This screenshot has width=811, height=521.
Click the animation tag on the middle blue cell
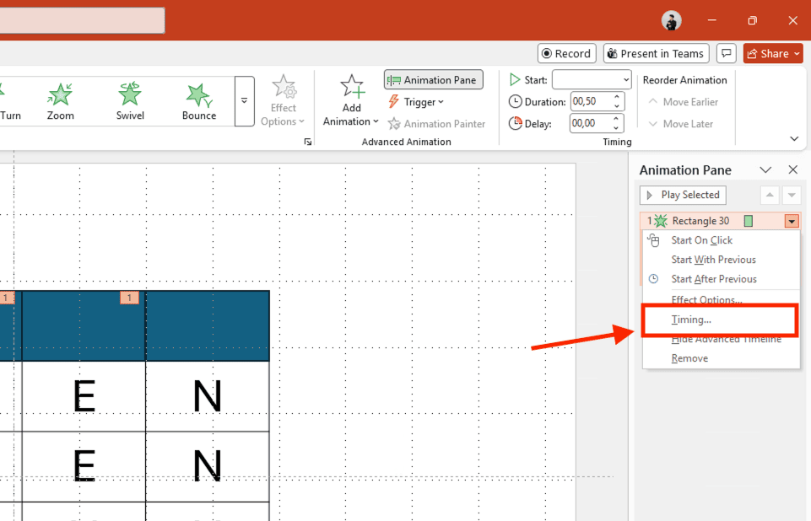[x=129, y=298]
